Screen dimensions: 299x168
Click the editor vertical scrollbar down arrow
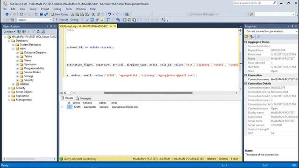pos(240,89)
